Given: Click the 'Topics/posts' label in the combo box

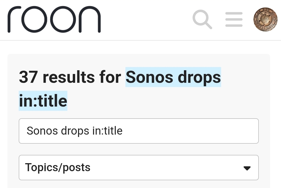Looking at the screenshot, I should [58, 168].
